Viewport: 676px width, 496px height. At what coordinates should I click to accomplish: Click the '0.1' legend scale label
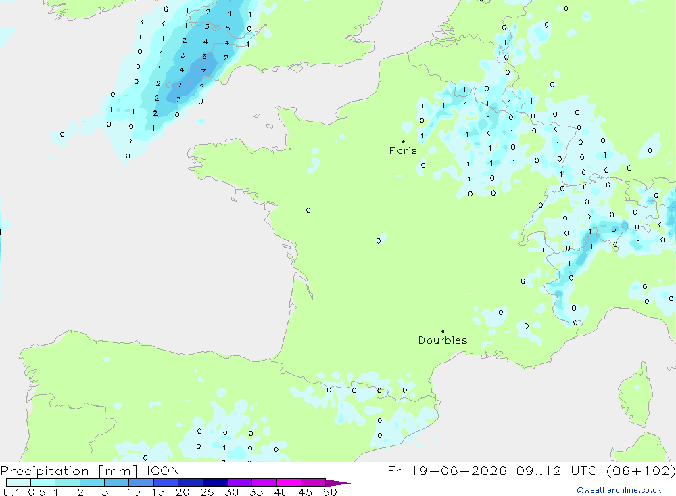point(11,492)
